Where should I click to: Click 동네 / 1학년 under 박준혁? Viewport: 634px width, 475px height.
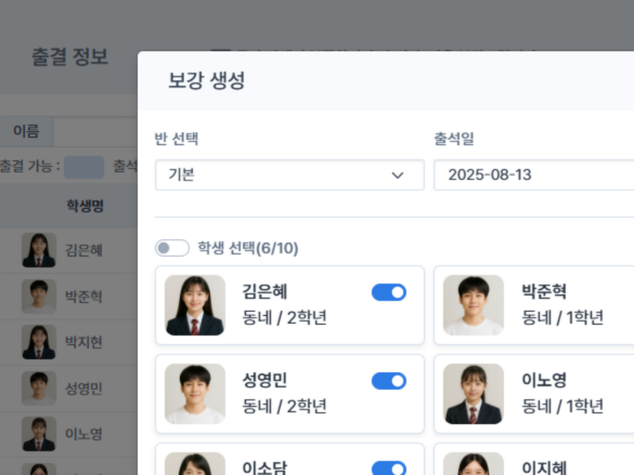562,318
